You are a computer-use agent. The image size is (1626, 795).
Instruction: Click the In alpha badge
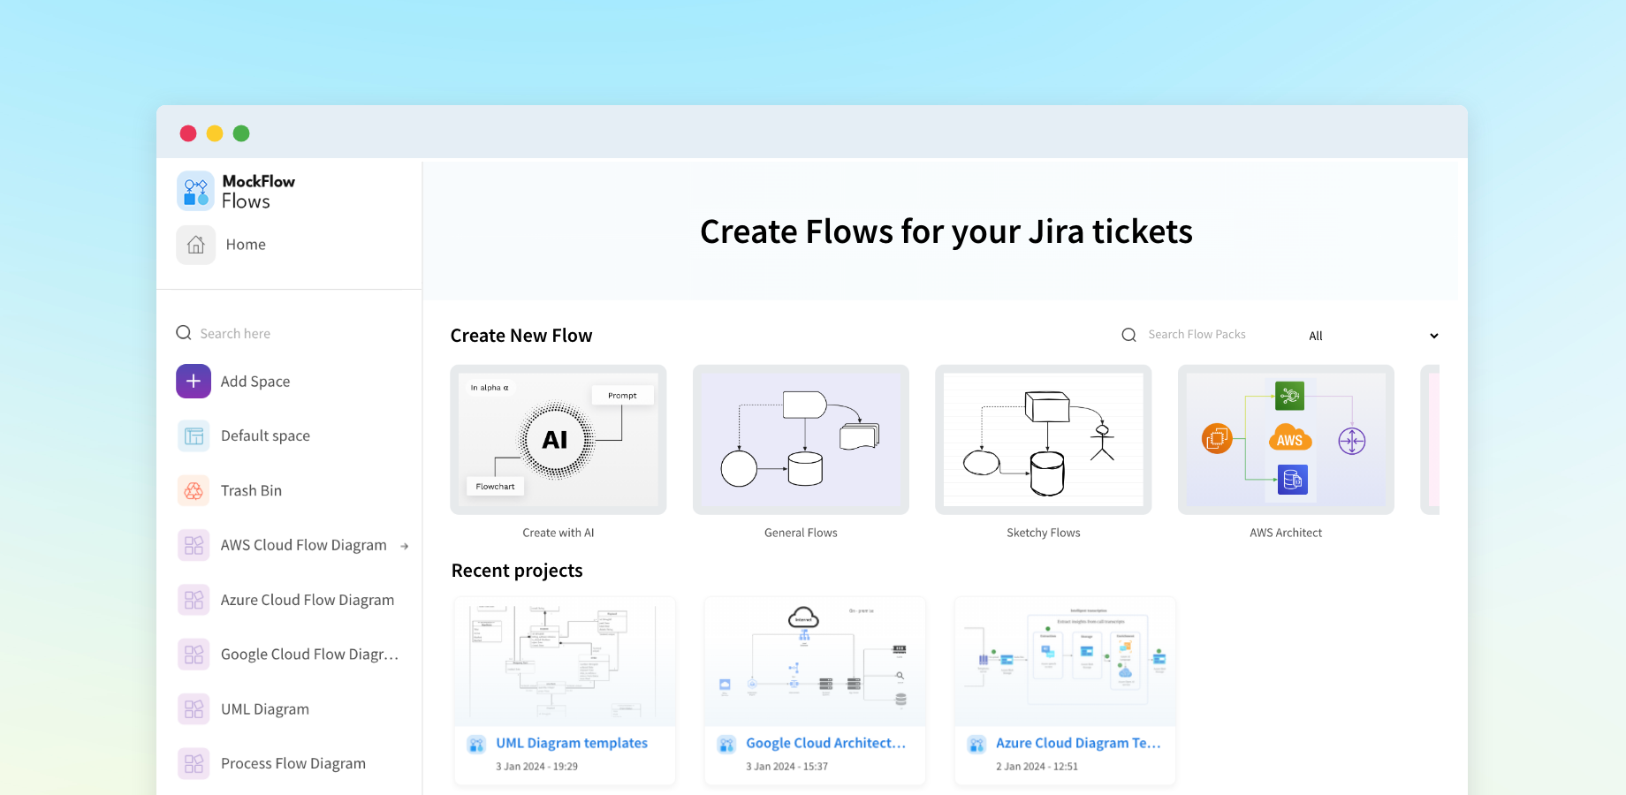490,388
